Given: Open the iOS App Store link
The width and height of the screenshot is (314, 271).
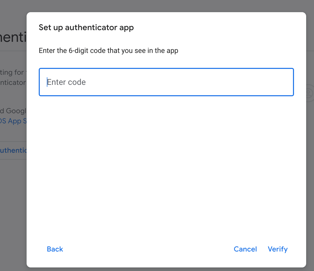Looking at the screenshot, I should pyautogui.click(x=12, y=121).
